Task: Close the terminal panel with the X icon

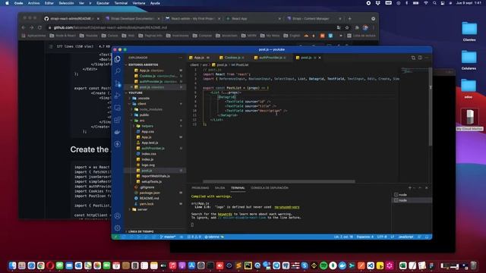Action: point(427,188)
